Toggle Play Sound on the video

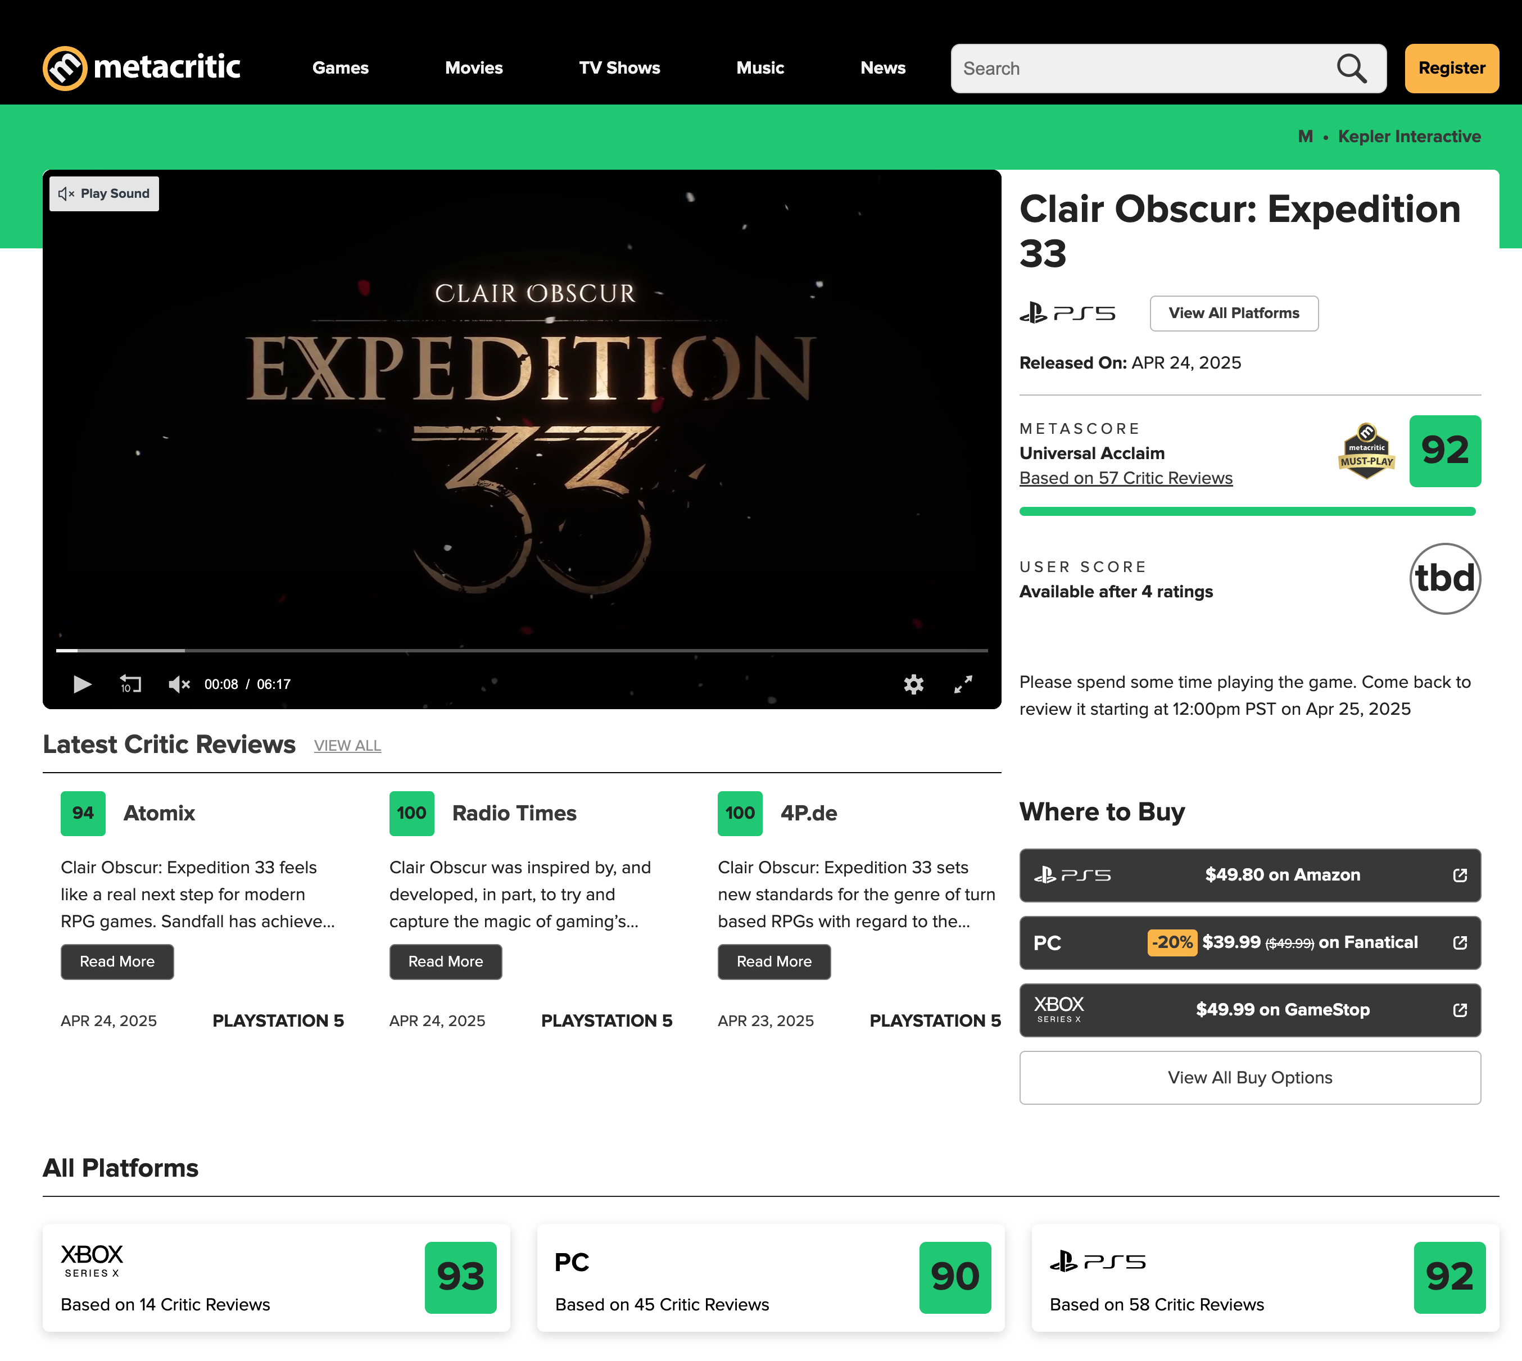coord(105,194)
